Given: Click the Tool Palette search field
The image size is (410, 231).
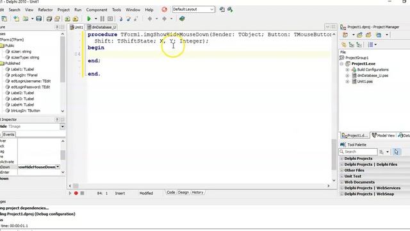Looking at the screenshot, I should coord(358,151).
